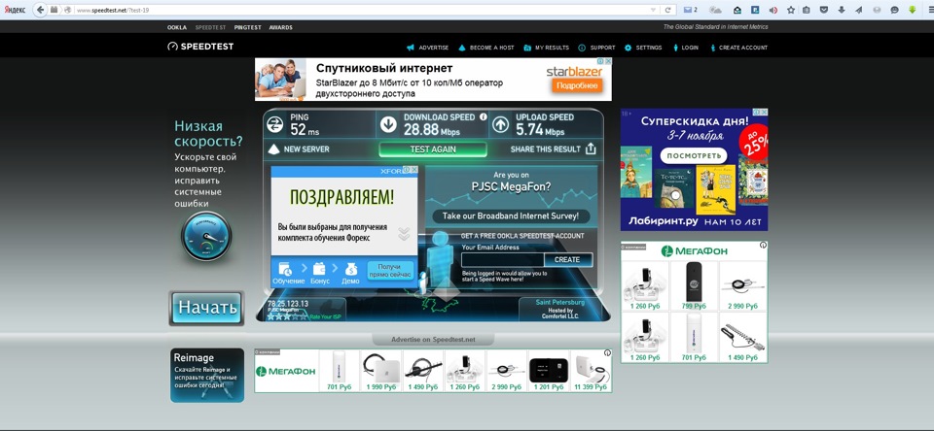This screenshot has width=934, height=431.
Task: Click the IP address 78.25.123.13
Action: click(x=288, y=304)
